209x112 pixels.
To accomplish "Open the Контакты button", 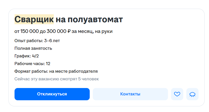I will (x=130, y=94).
